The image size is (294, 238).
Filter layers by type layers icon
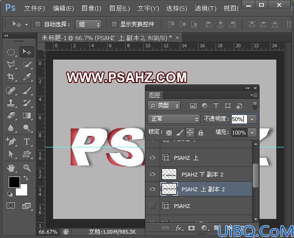pos(216,106)
